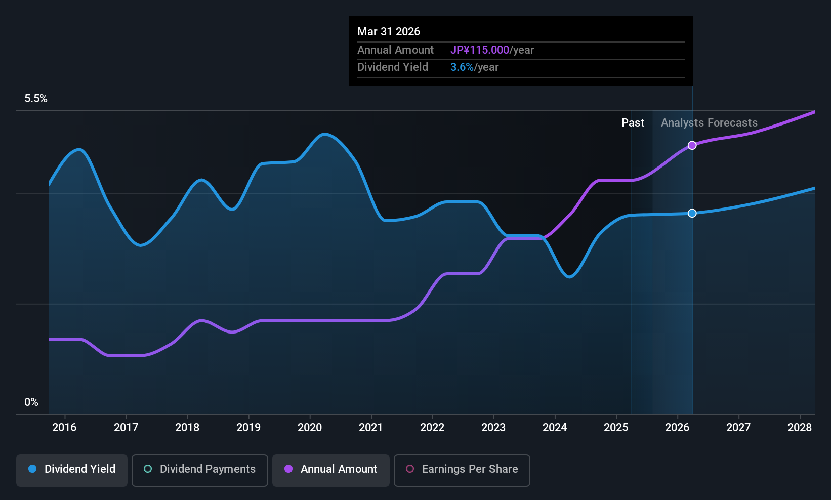This screenshot has width=831, height=500.
Task: Select the blue yield data point at 2026
Action: click(x=692, y=213)
